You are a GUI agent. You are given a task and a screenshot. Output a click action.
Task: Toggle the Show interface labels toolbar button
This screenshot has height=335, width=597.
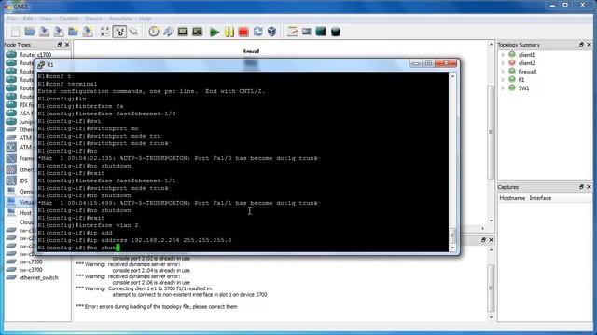(x=119, y=32)
